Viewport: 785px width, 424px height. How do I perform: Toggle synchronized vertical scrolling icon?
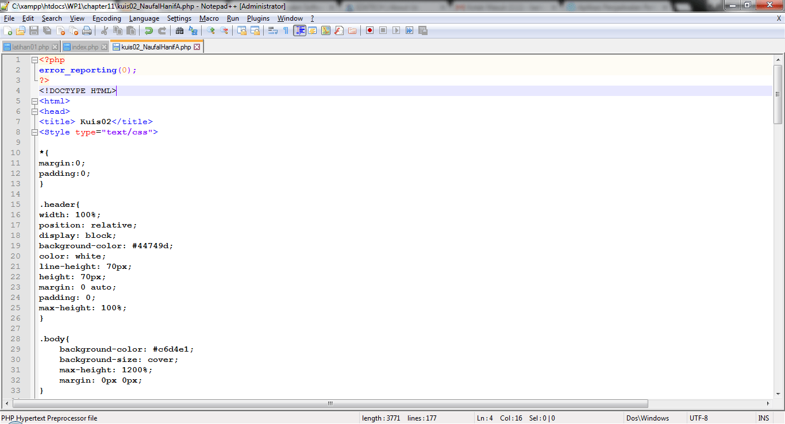pyautogui.click(x=242, y=30)
